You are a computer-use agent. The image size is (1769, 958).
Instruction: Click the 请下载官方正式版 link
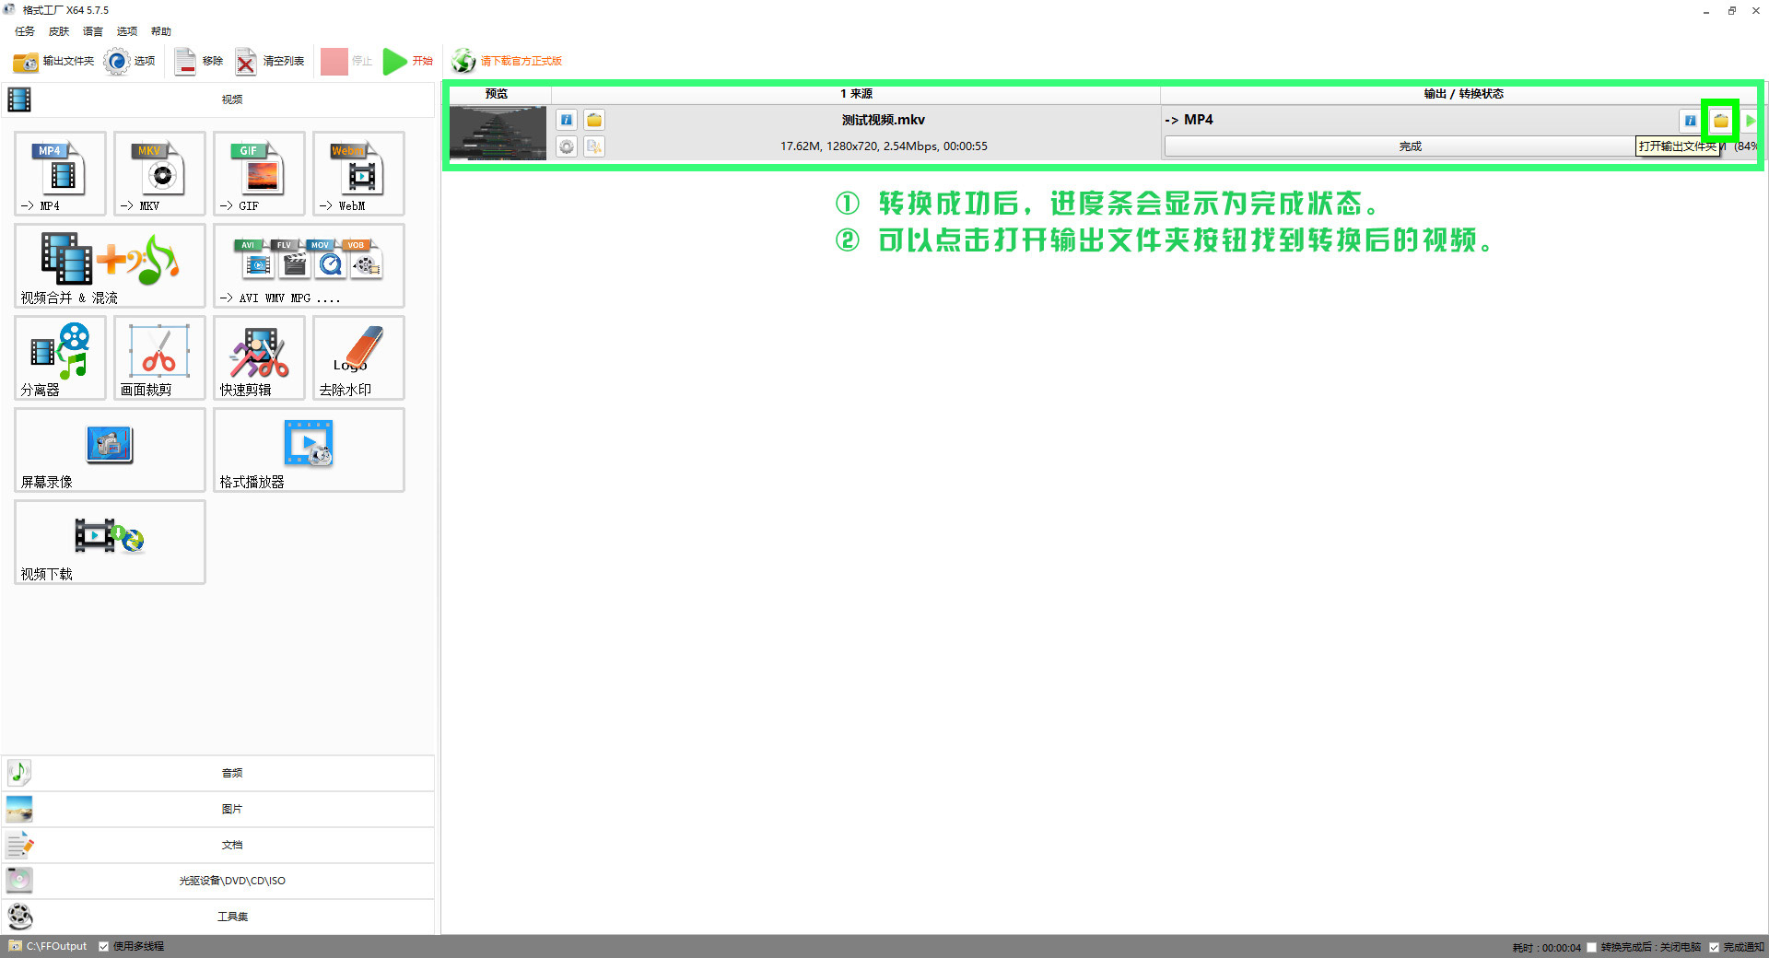(521, 61)
